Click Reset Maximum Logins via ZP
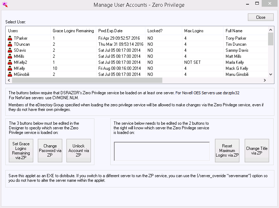Image resolution: width=279 pixels, height=208 pixels. click(227, 151)
